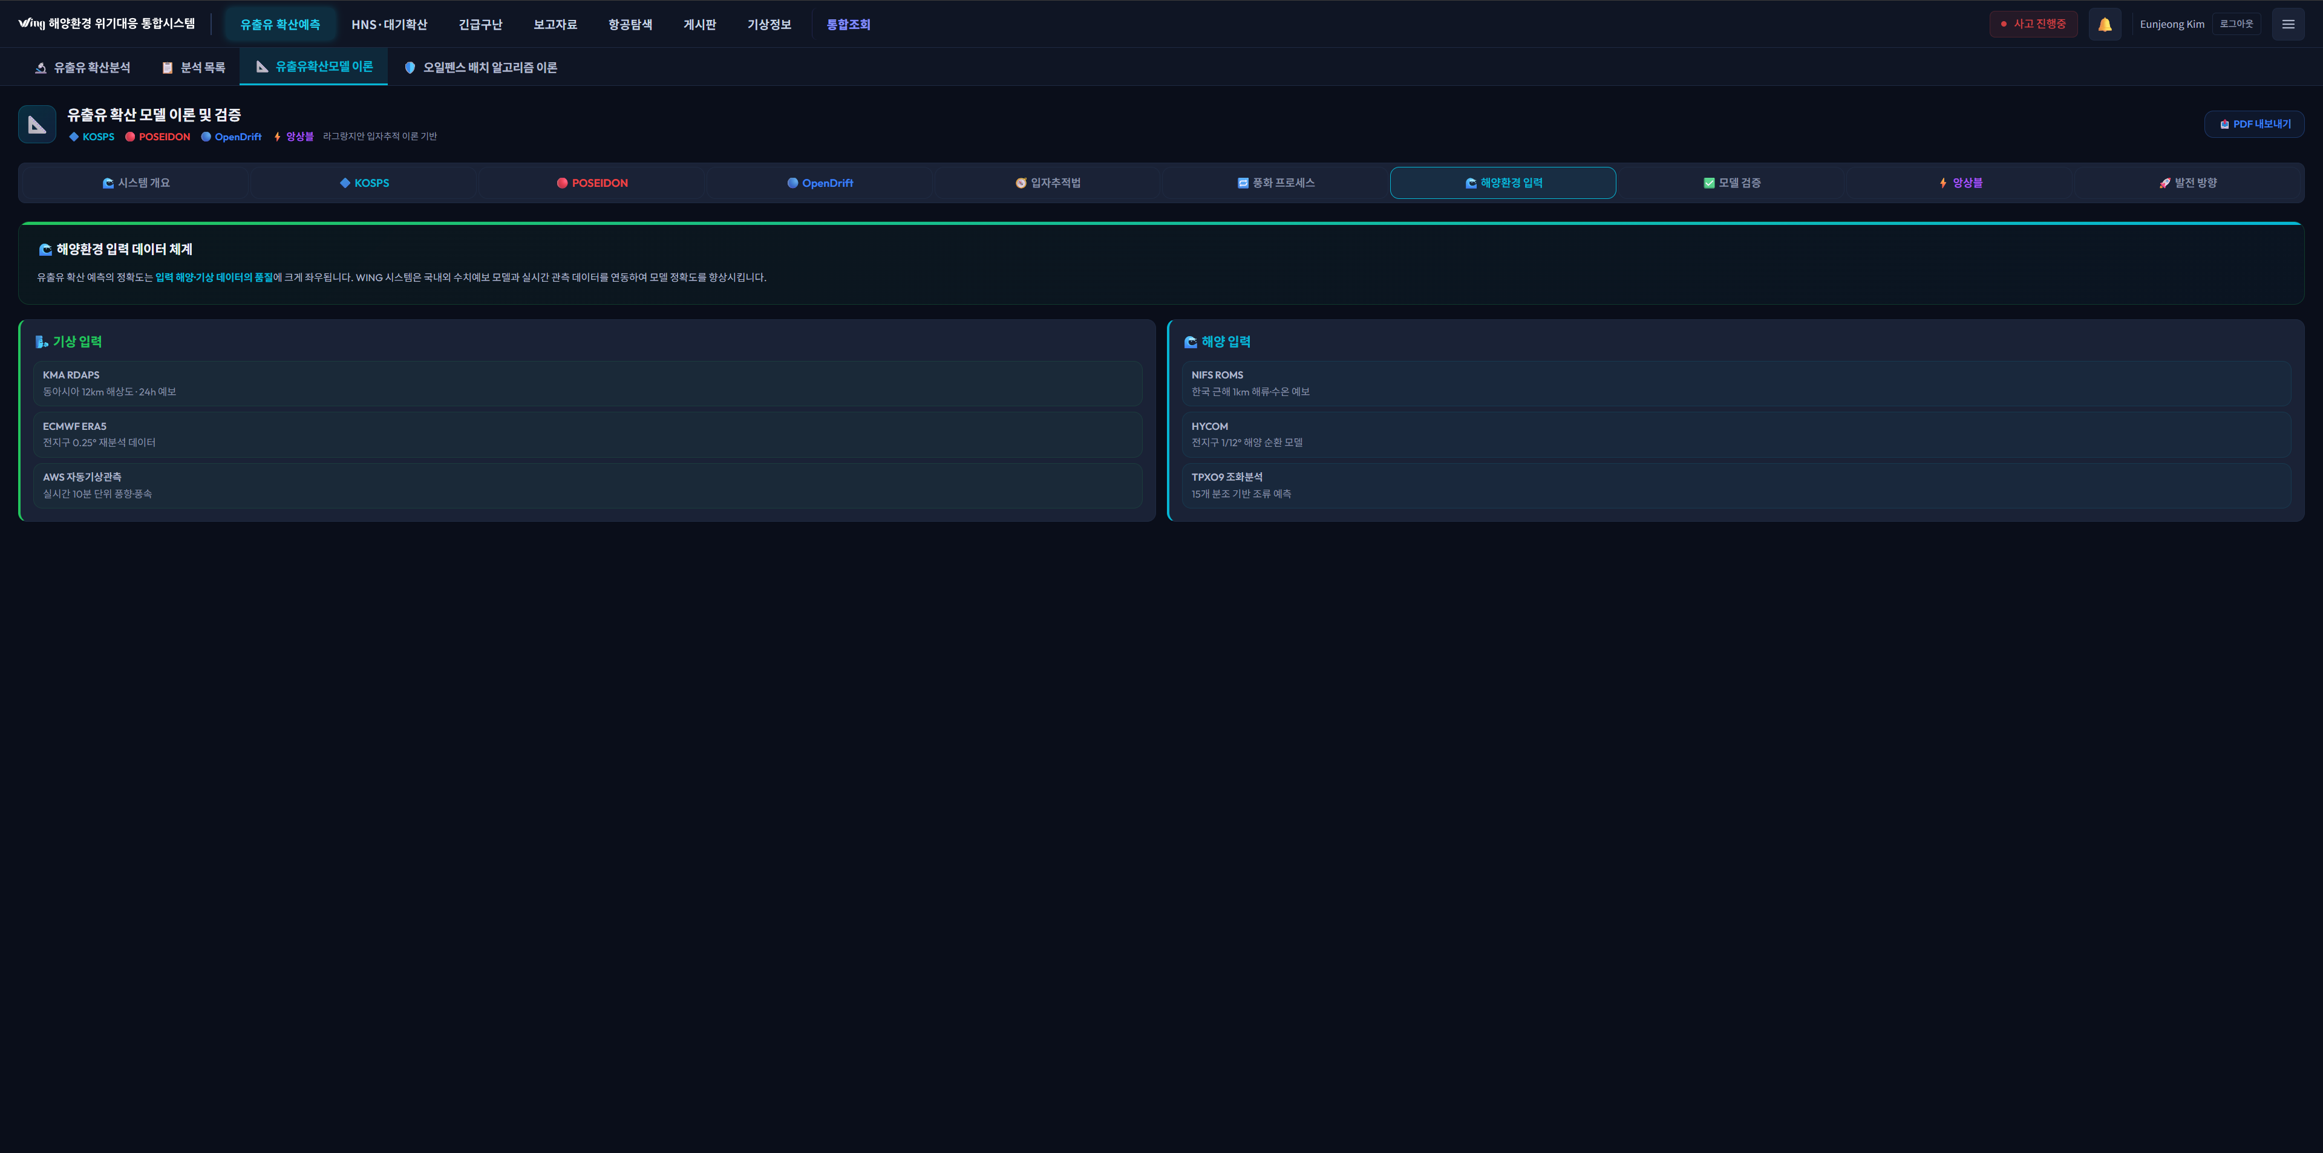Screen dimensions: 2323x1153
Task: Open 분석 목록 clipboard sub-tab
Action: [193, 68]
